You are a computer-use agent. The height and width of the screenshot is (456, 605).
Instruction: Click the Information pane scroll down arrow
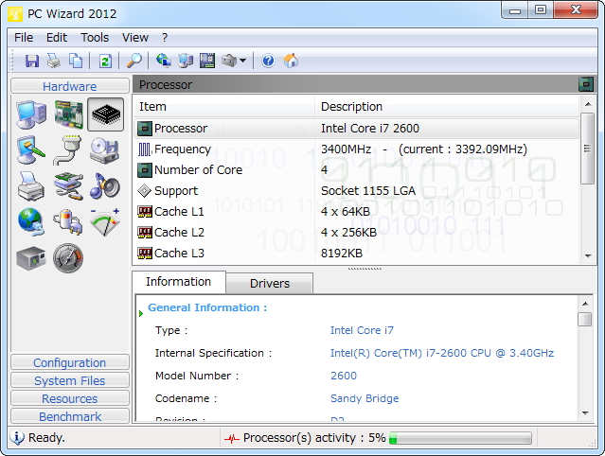[585, 413]
